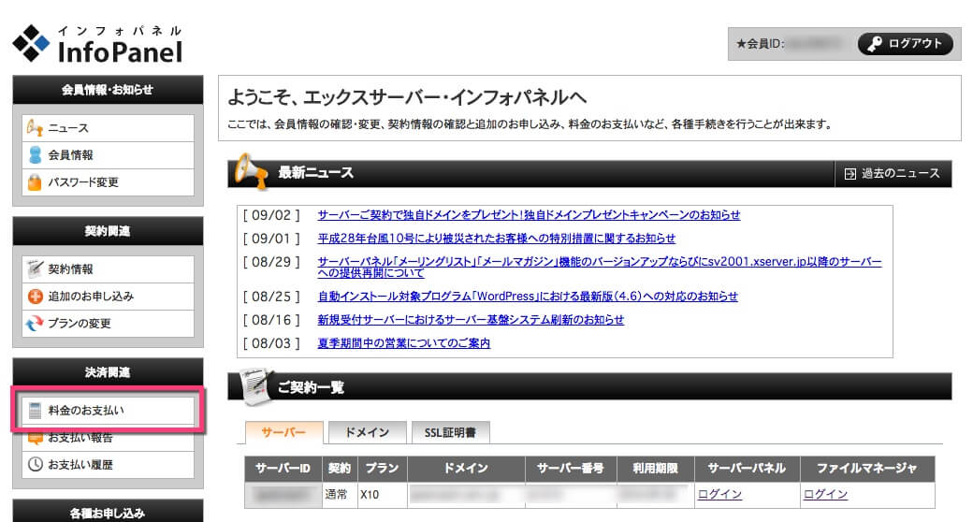Screen dimensions: 973x522
Task: Open the 09/01 typhoon No.10 special measures link
Action: point(497,239)
